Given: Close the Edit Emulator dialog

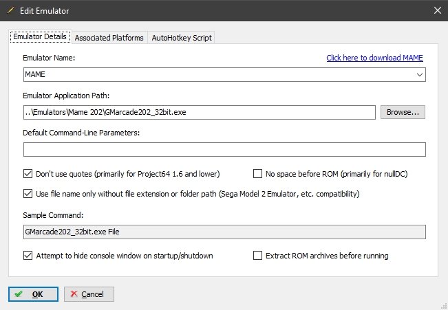Looking at the screenshot, I should tap(438, 10).
